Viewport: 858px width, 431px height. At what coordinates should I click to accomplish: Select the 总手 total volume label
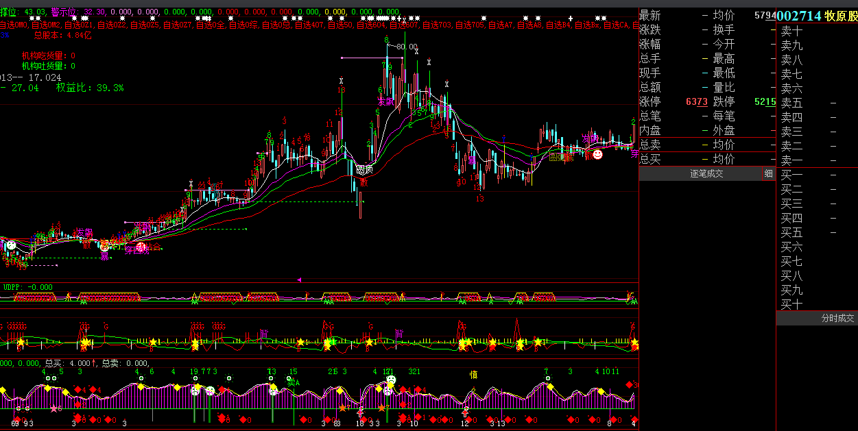pos(650,59)
